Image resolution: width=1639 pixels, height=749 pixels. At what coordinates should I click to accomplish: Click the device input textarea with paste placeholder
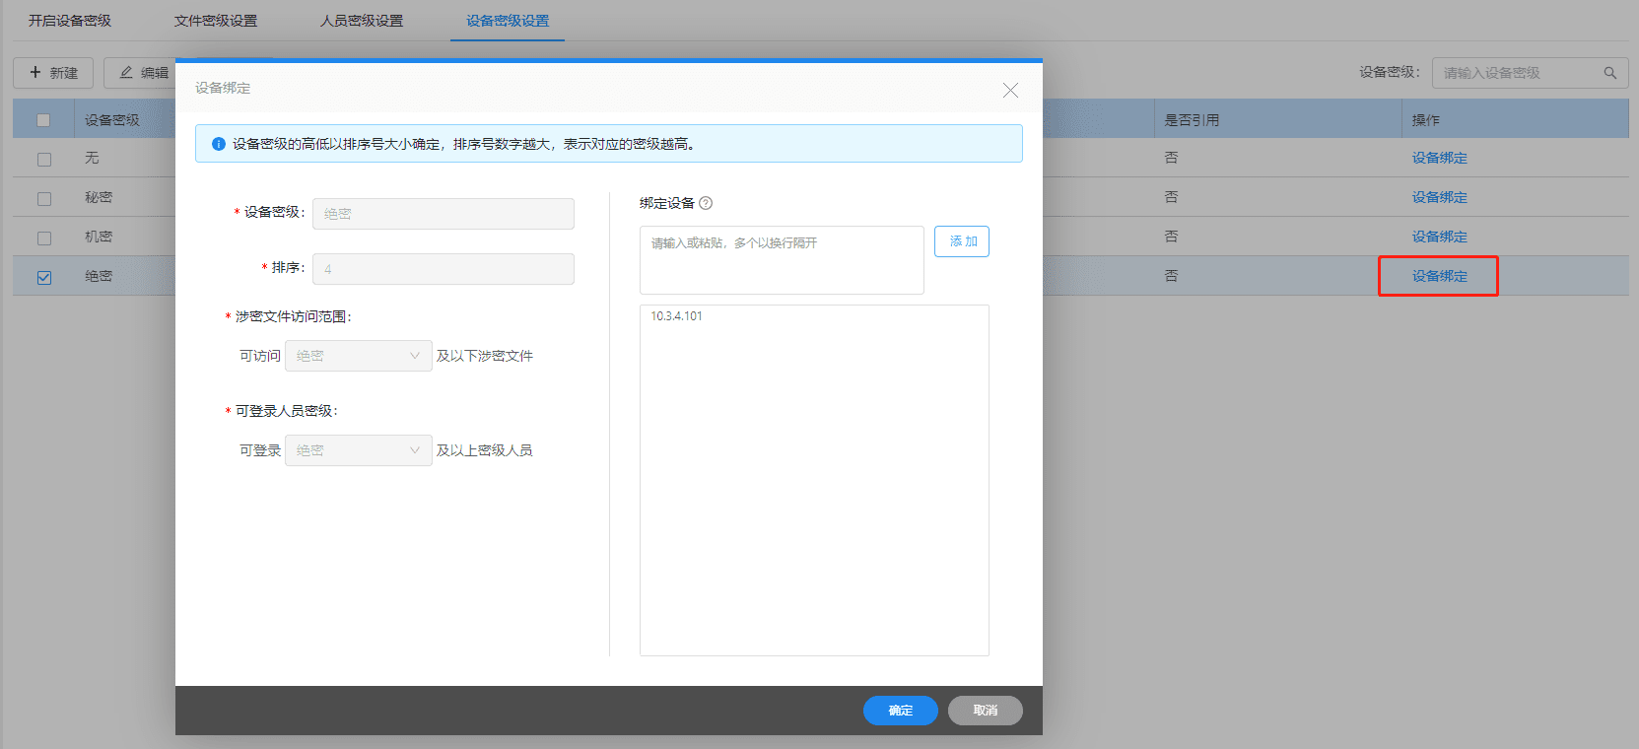[782, 260]
